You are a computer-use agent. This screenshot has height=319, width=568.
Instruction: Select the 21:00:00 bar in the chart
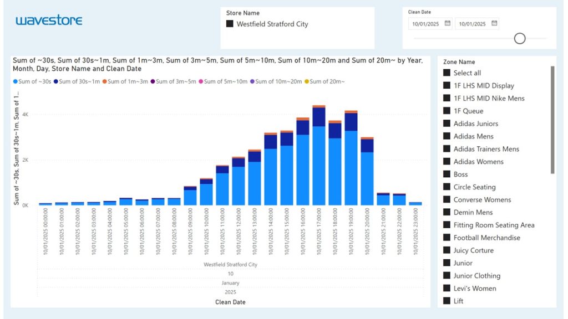point(383,199)
